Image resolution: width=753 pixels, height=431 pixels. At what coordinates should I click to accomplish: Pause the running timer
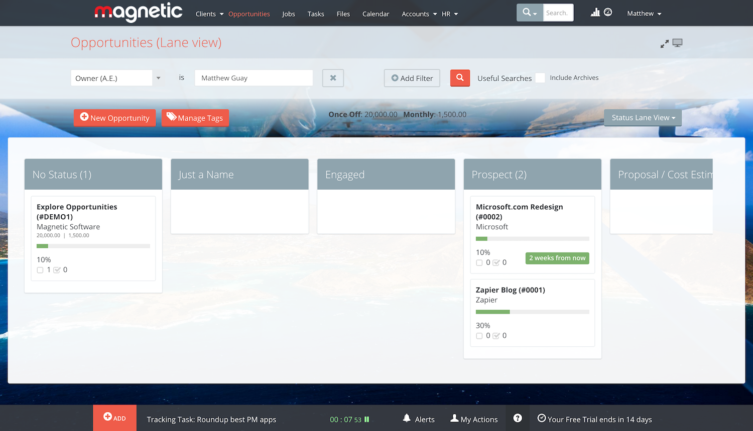point(367,419)
